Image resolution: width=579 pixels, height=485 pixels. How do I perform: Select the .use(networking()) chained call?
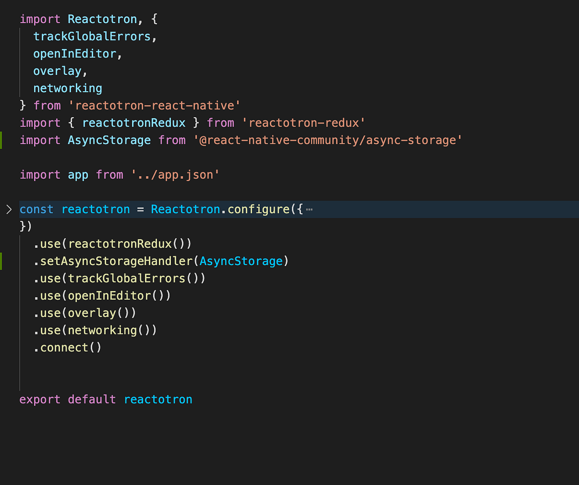coord(95,330)
